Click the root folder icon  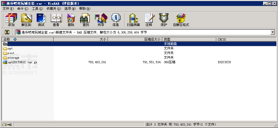[x=5, y=53]
